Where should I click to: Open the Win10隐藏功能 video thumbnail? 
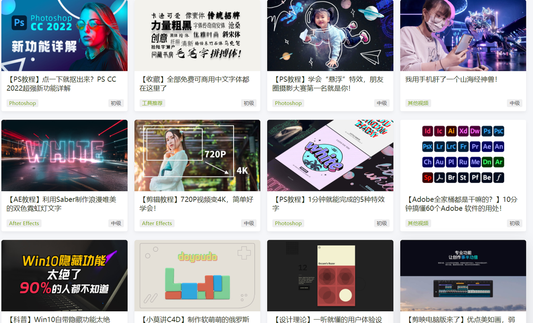tap(65, 275)
